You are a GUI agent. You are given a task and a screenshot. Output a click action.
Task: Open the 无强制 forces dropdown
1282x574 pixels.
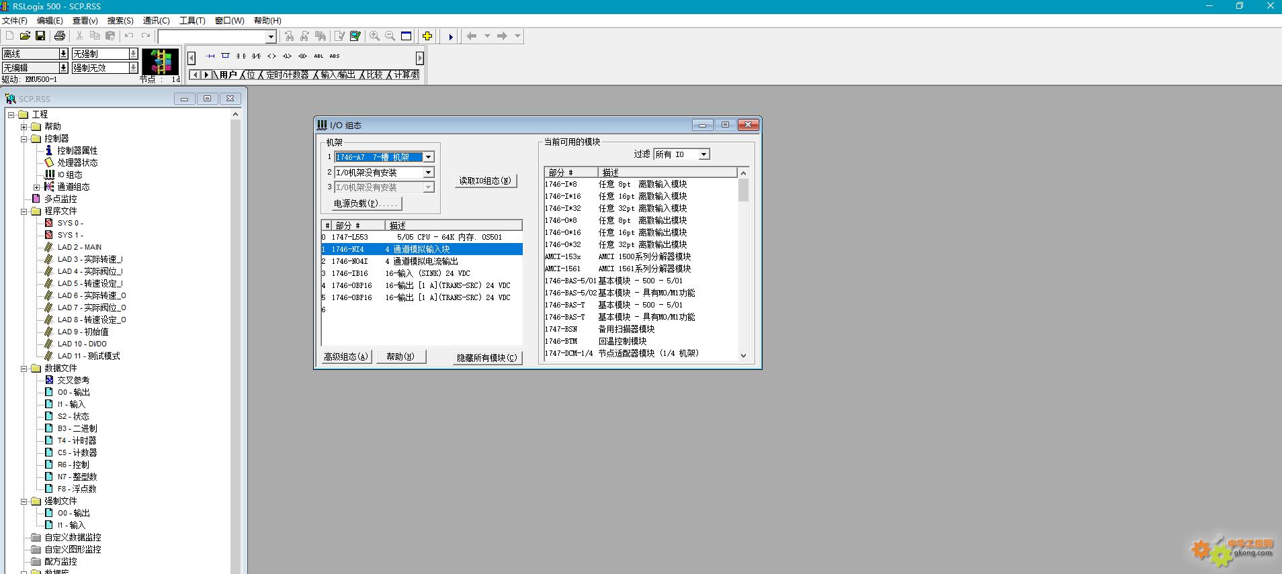pos(133,53)
